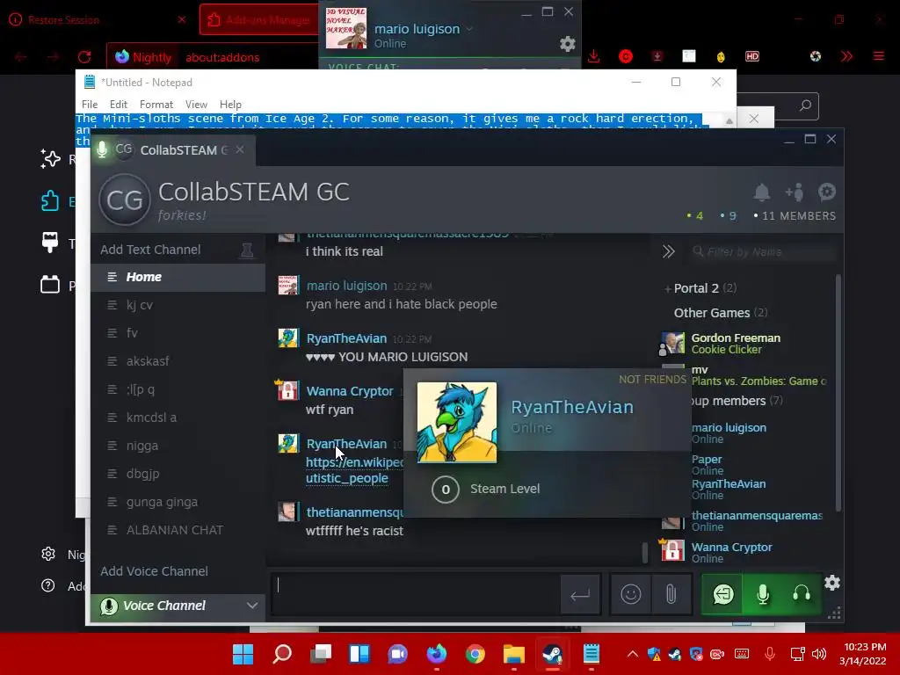Expand Firefox toolbar overflow double chevron
The height and width of the screenshot is (675, 900).
coord(846,56)
